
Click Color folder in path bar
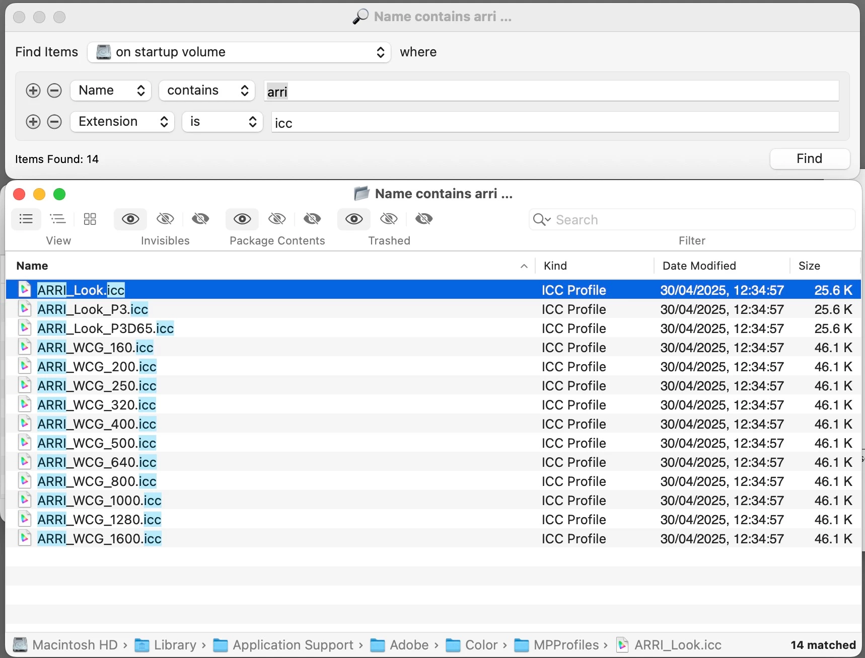pyautogui.click(x=472, y=645)
